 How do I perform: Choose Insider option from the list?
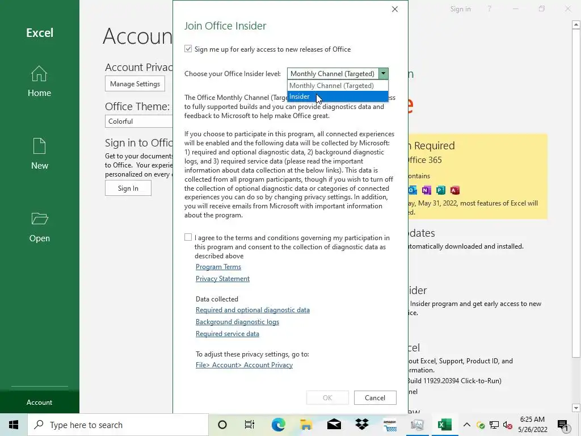[x=338, y=97]
